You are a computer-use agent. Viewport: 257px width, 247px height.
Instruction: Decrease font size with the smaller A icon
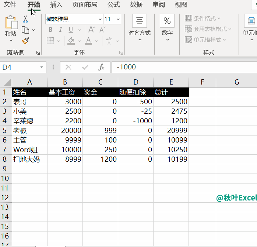[102, 30]
